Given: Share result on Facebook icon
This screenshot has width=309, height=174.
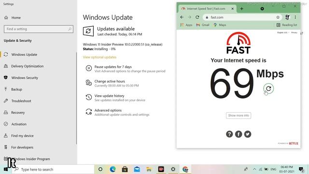Looking at the screenshot, I should coord(239,134).
